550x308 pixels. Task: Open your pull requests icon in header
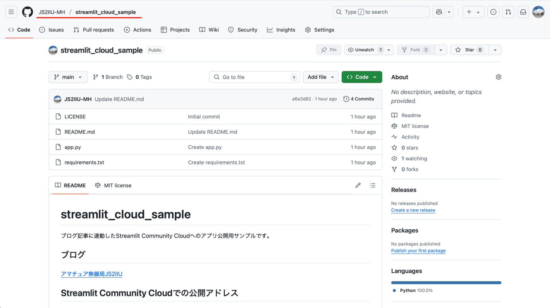[x=508, y=12]
